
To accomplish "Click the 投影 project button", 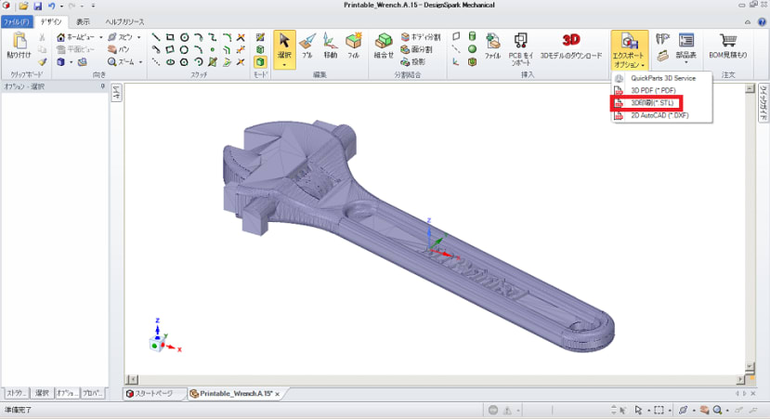I will pyautogui.click(x=413, y=62).
